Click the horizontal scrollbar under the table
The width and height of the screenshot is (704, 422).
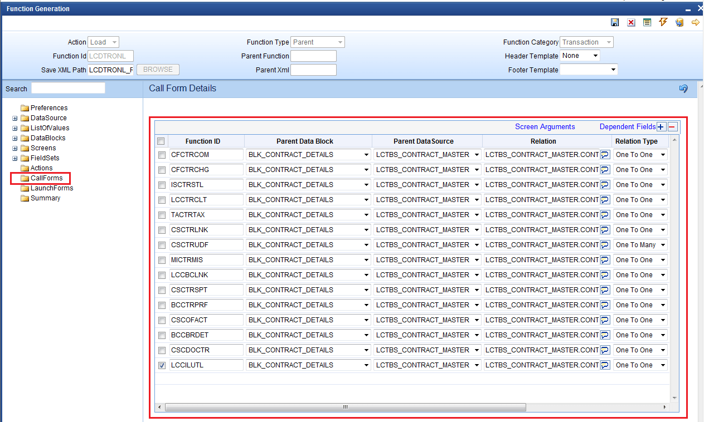point(344,407)
